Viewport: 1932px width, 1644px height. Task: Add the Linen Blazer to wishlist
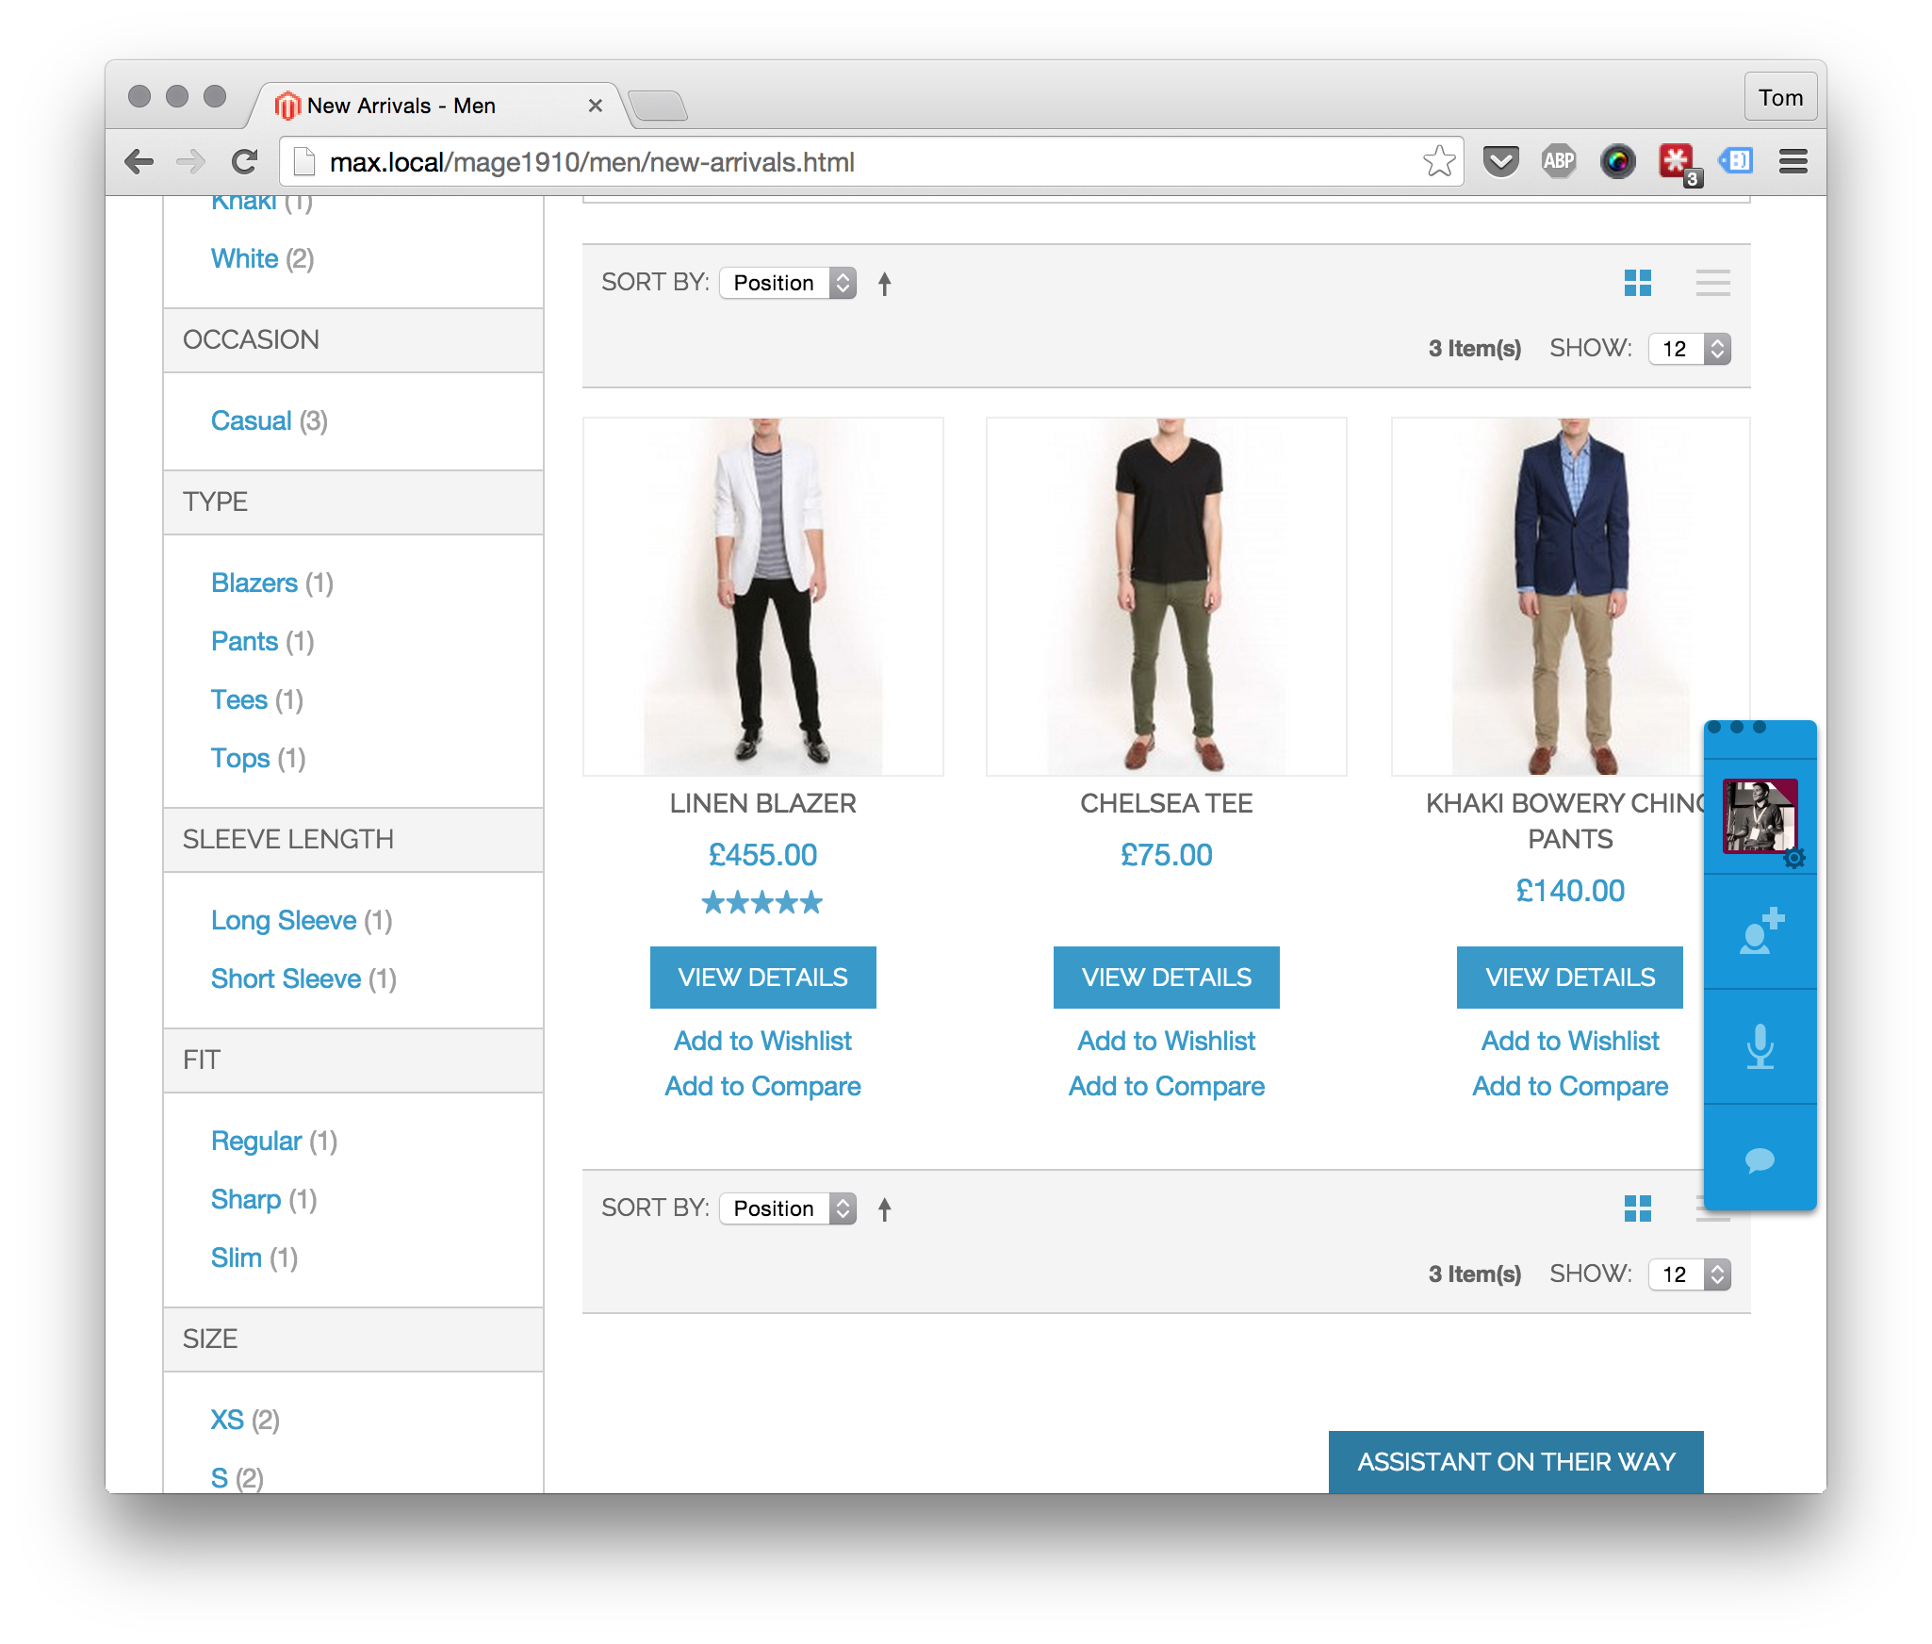[762, 1041]
